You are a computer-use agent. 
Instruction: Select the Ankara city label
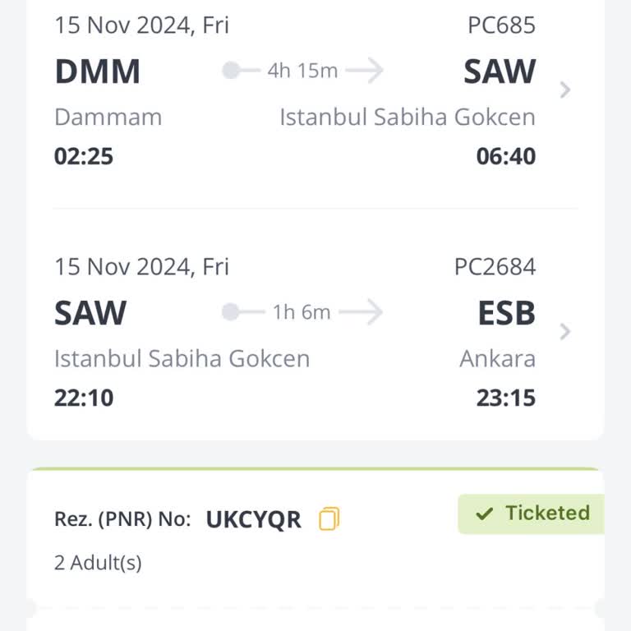(497, 358)
